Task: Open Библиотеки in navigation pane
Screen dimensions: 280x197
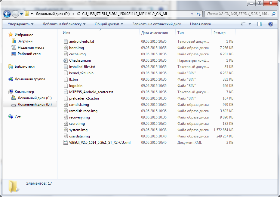Action: [x=25, y=66]
